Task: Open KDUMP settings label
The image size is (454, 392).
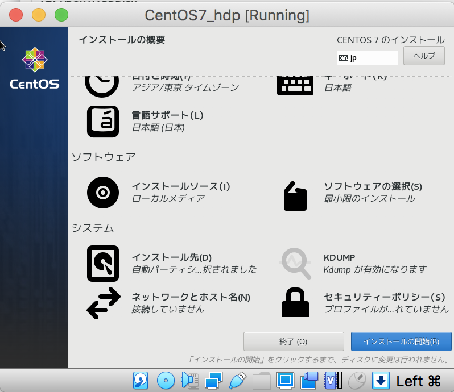Action: 339,257
